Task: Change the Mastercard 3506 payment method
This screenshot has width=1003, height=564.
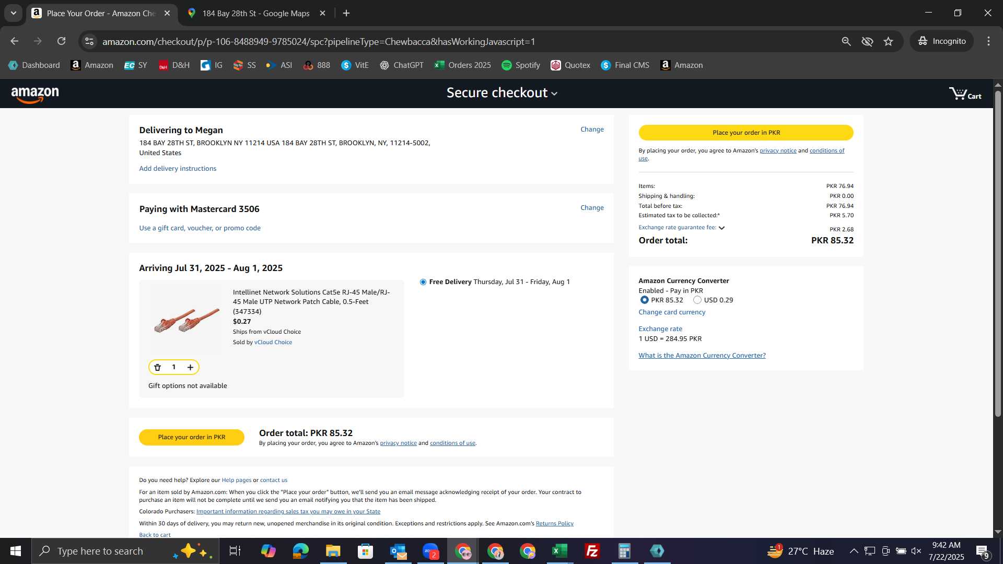Action: pos(592,208)
